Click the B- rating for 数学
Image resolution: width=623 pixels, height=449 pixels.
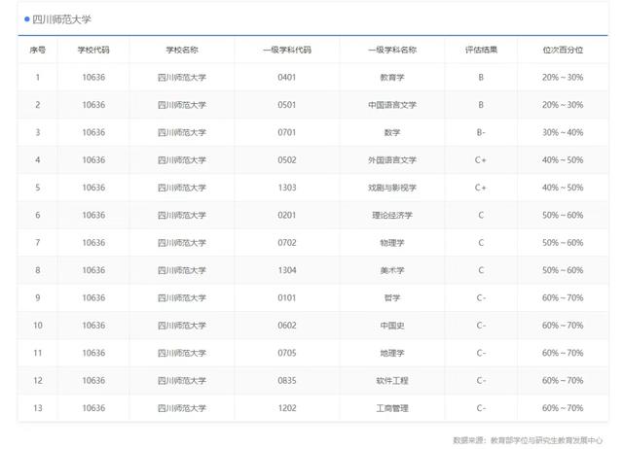(x=481, y=132)
